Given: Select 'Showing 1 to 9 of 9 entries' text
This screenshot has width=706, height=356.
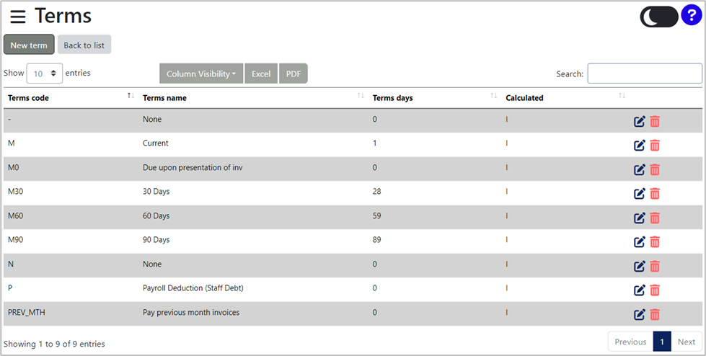Looking at the screenshot, I should click(x=54, y=344).
